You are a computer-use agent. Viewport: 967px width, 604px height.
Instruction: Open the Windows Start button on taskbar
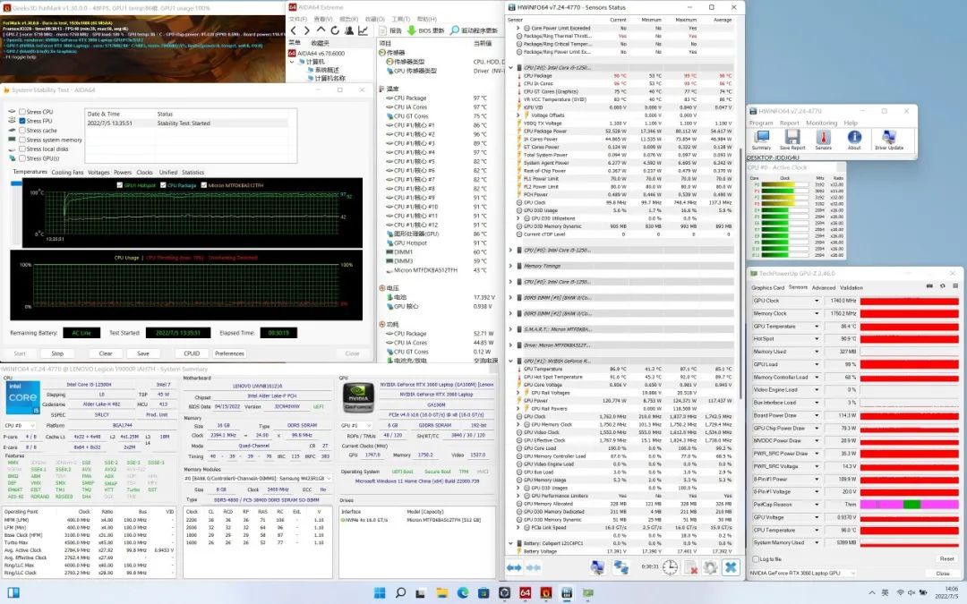tap(379, 594)
